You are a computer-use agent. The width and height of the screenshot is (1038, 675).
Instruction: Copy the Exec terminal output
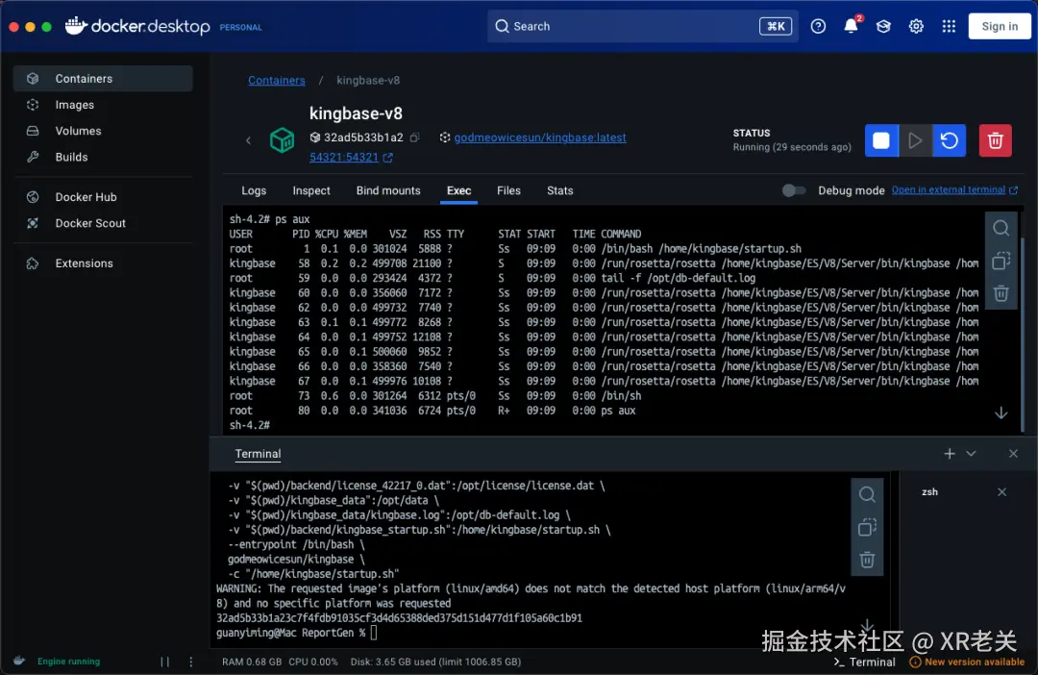1001,261
